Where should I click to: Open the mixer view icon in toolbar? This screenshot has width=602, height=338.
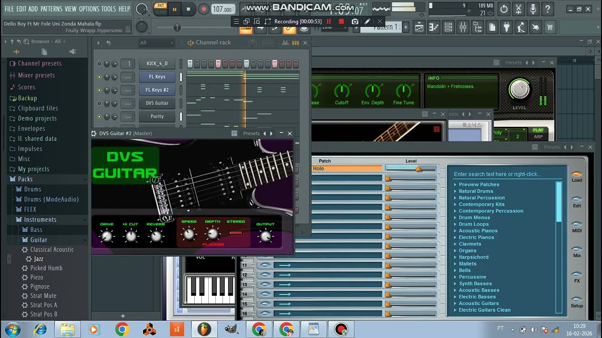[x=463, y=27]
